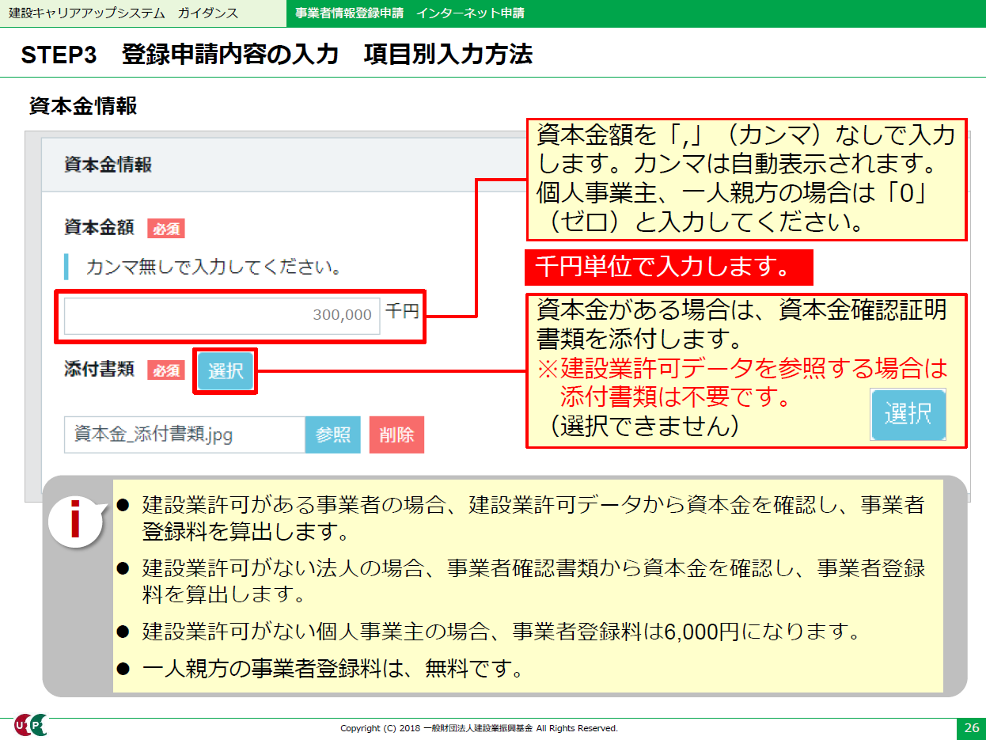986x740 pixels.
Task: Click the logo icon in the footer
Action: click(31, 726)
